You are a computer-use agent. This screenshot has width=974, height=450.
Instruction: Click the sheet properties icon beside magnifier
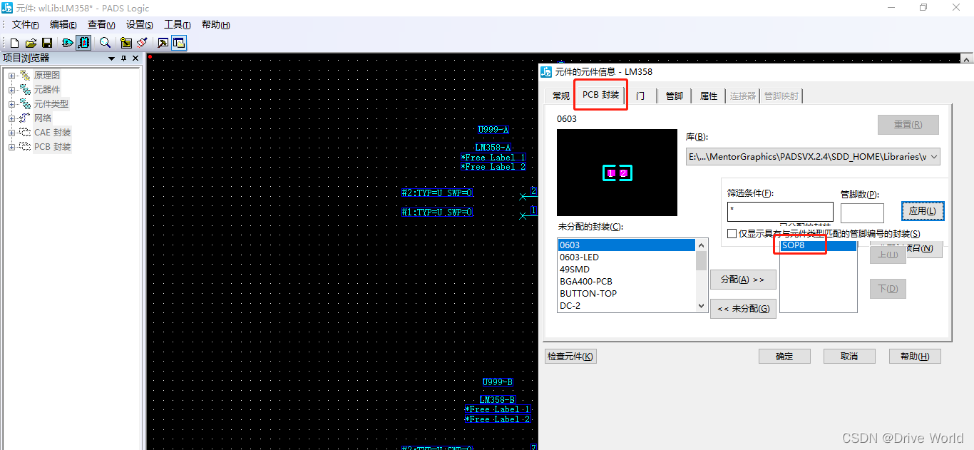pyautogui.click(x=126, y=43)
